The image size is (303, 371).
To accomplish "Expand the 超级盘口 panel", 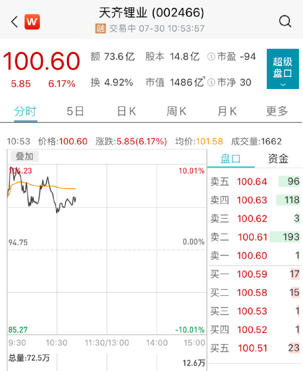I will (x=283, y=69).
